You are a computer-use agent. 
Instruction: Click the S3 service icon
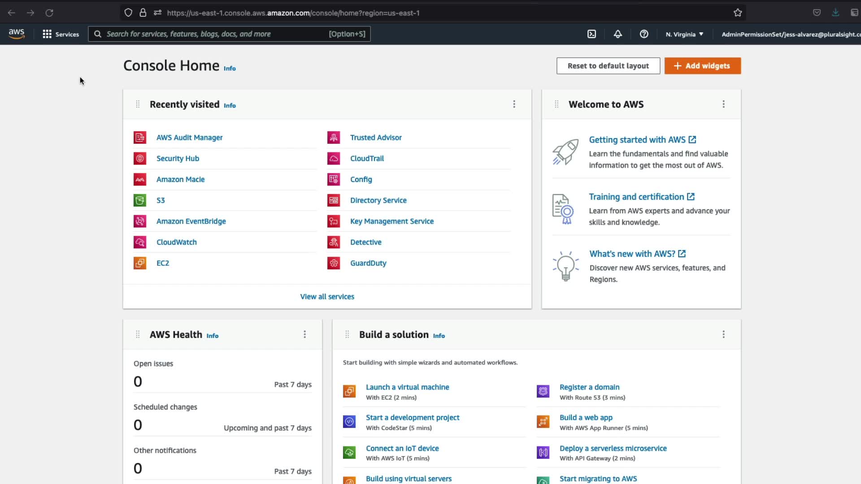[x=140, y=200]
